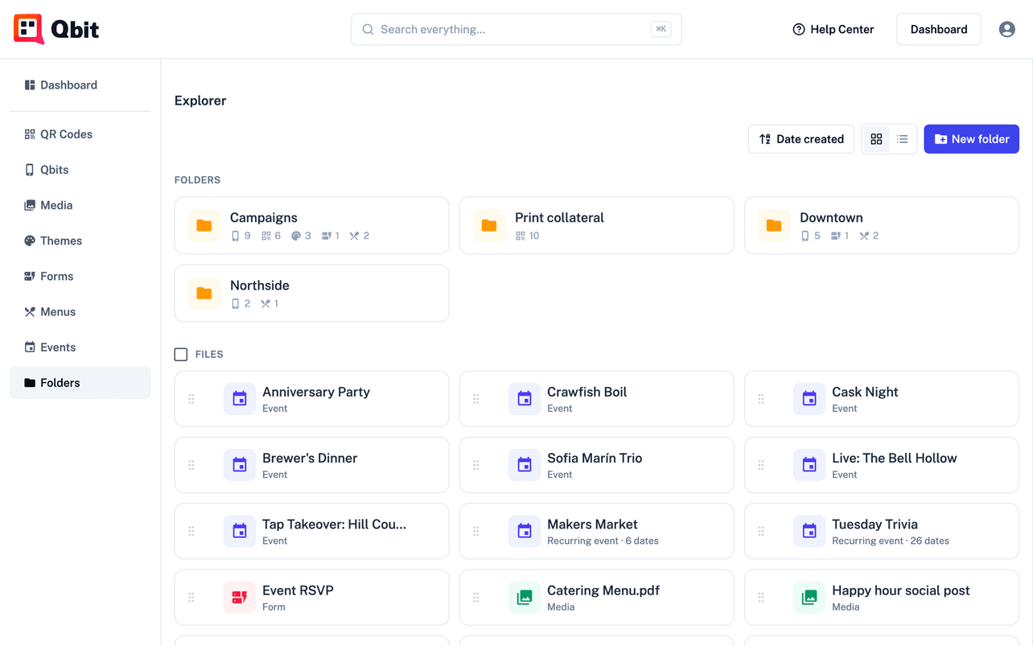Open the Northside folder name
Image resolution: width=1033 pixels, height=646 pixels.
click(x=260, y=286)
